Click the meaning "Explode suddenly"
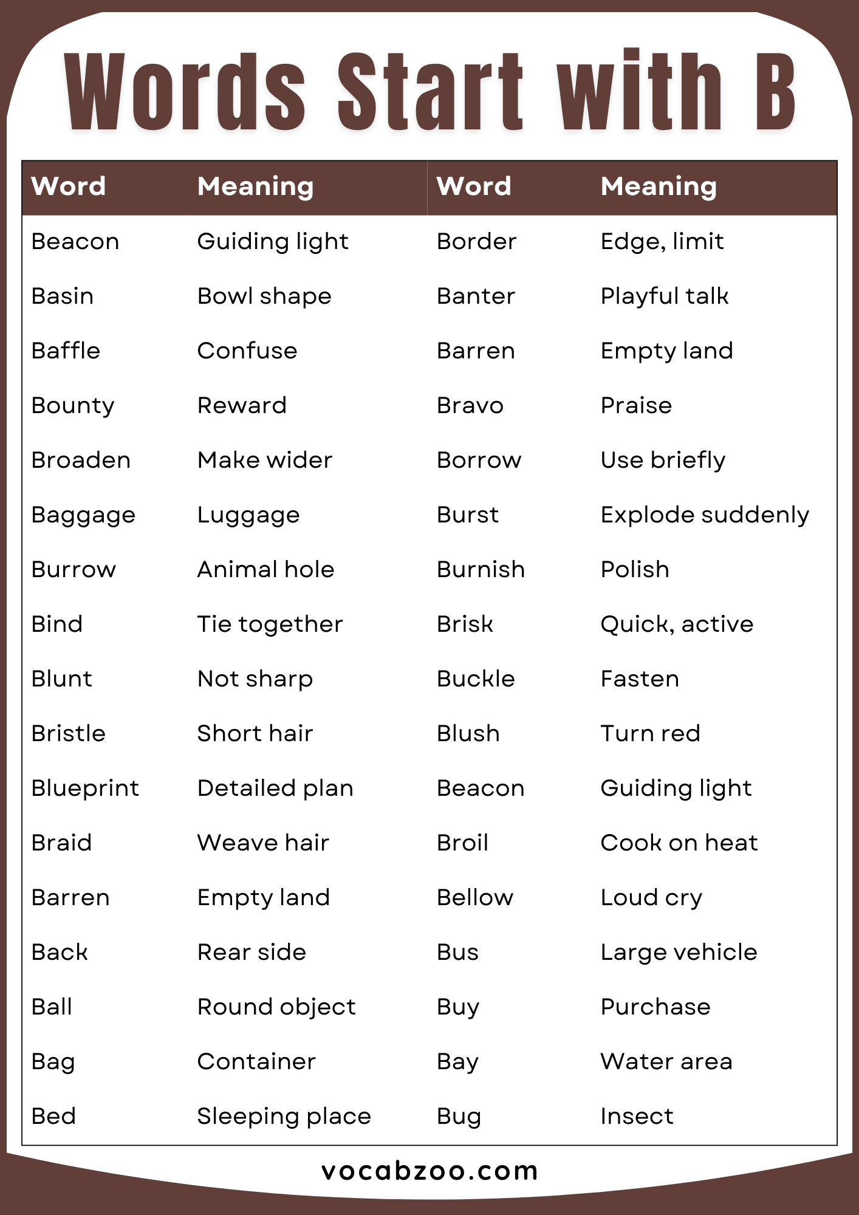The height and width of the screenshot is (1215, 859). coord(705,515)
